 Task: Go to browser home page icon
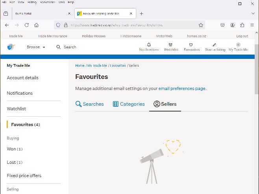click(x=37, y=25)
